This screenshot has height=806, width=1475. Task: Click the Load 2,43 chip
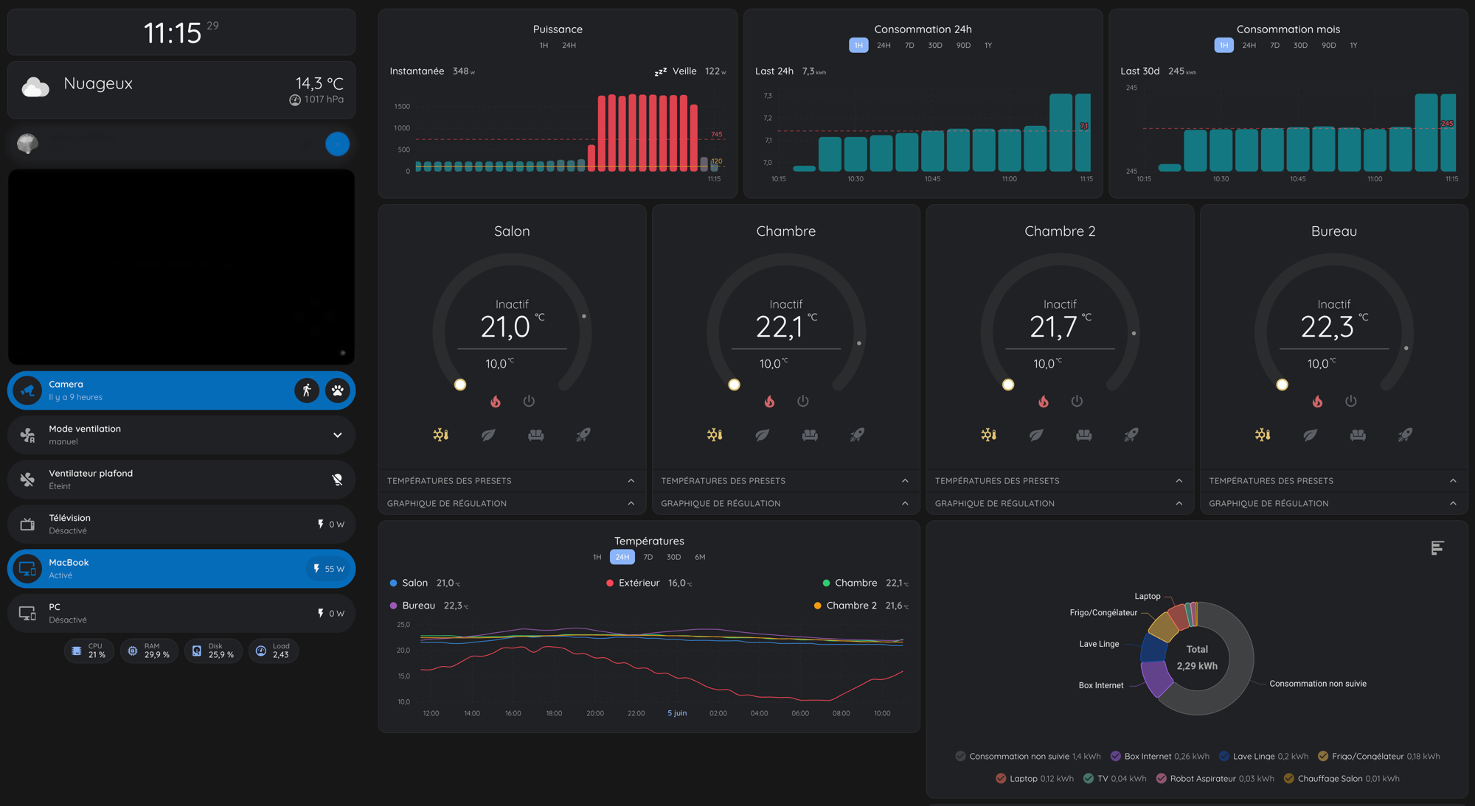pos(274,651)
